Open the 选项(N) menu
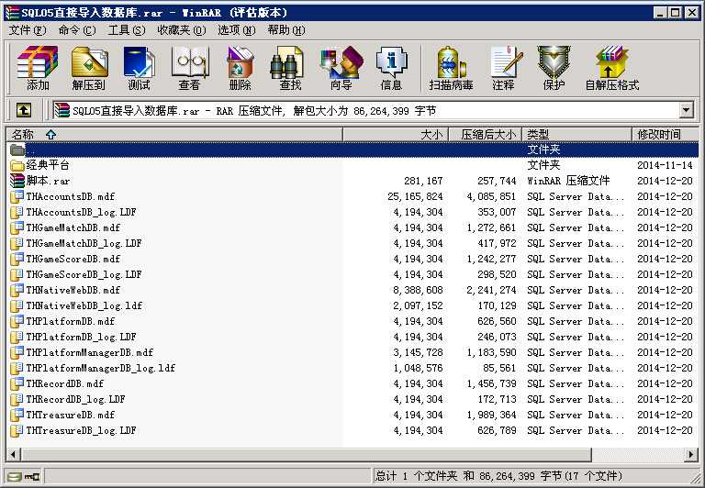The image size is (705, 488). click(x=237, y=30)
